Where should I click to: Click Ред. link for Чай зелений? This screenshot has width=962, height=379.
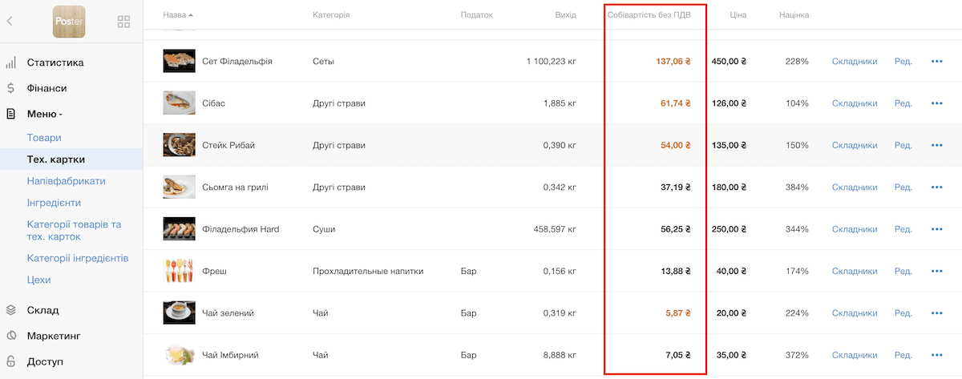point(903,313)
